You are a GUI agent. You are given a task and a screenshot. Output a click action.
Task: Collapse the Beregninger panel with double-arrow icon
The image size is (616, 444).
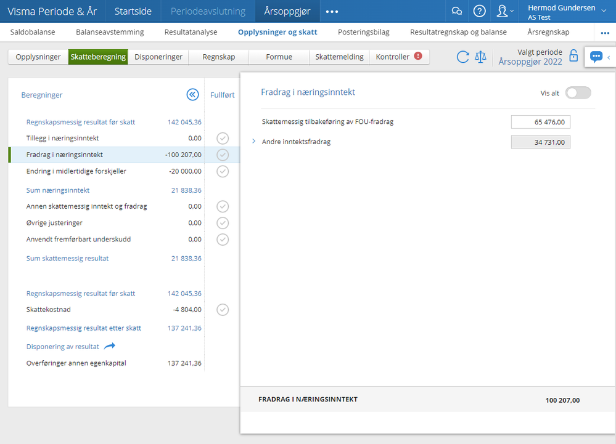(x=192, y=95)
